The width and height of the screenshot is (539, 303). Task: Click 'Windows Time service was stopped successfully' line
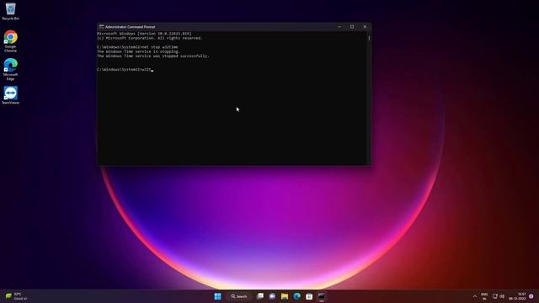point(153,56)
